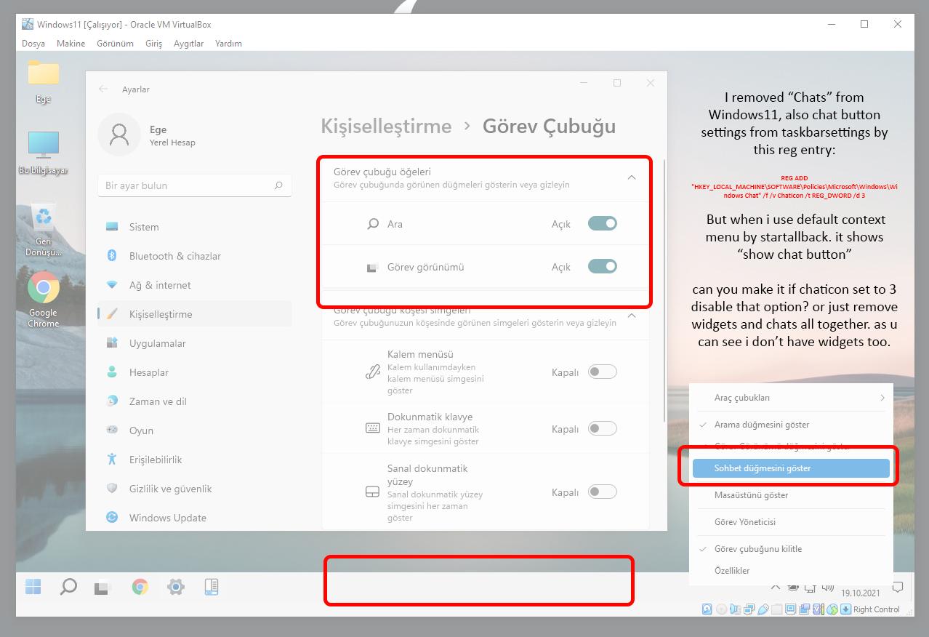This screenshot has height=637, width=929.
Task: Click the Bir ayar bulun search field
Action: click(x=194, y=185)
